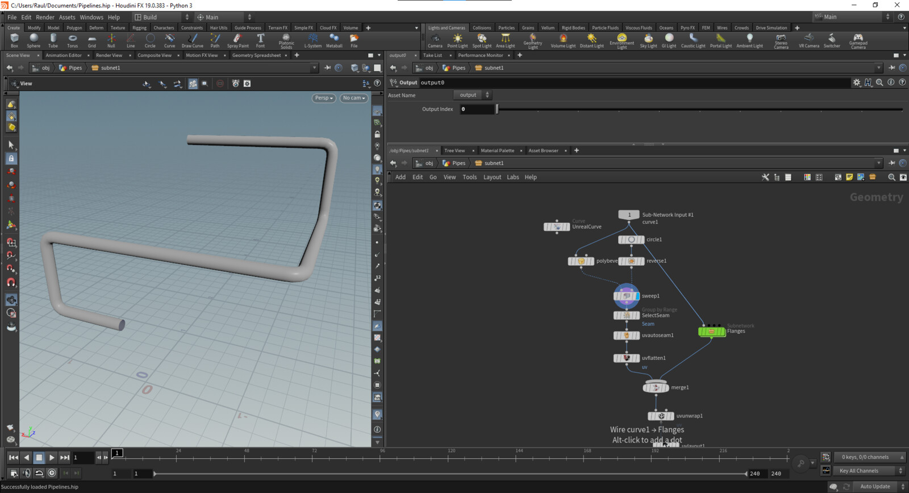Click the Font shelf tool
This screenshot has height=493, width=909.
pos(260,40)
